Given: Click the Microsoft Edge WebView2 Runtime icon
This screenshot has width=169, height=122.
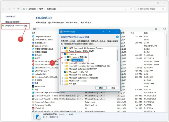Looking at the screenshot, I should tap(33, 93).
